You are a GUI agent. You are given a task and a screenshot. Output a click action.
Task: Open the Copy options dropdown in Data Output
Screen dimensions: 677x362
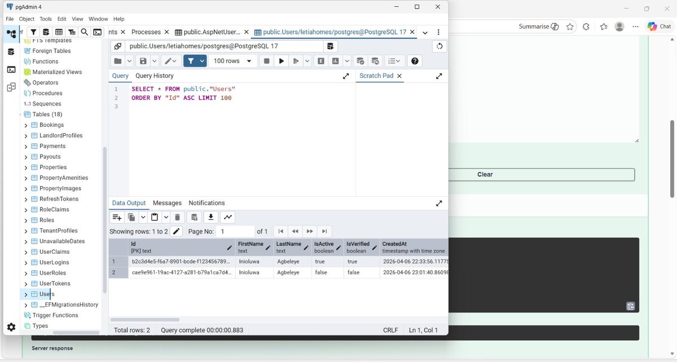[143, 217]
